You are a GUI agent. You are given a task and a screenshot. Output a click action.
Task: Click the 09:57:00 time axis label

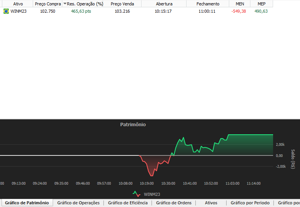coord(104,184)
